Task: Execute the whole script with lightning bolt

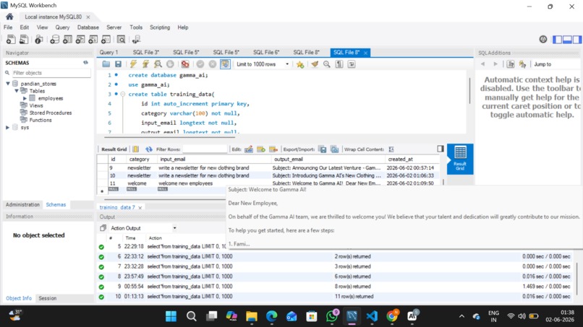Action: tap(133, 64)
